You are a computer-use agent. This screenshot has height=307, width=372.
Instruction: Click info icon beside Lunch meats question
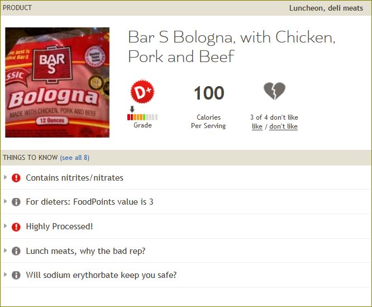point(16,251)
